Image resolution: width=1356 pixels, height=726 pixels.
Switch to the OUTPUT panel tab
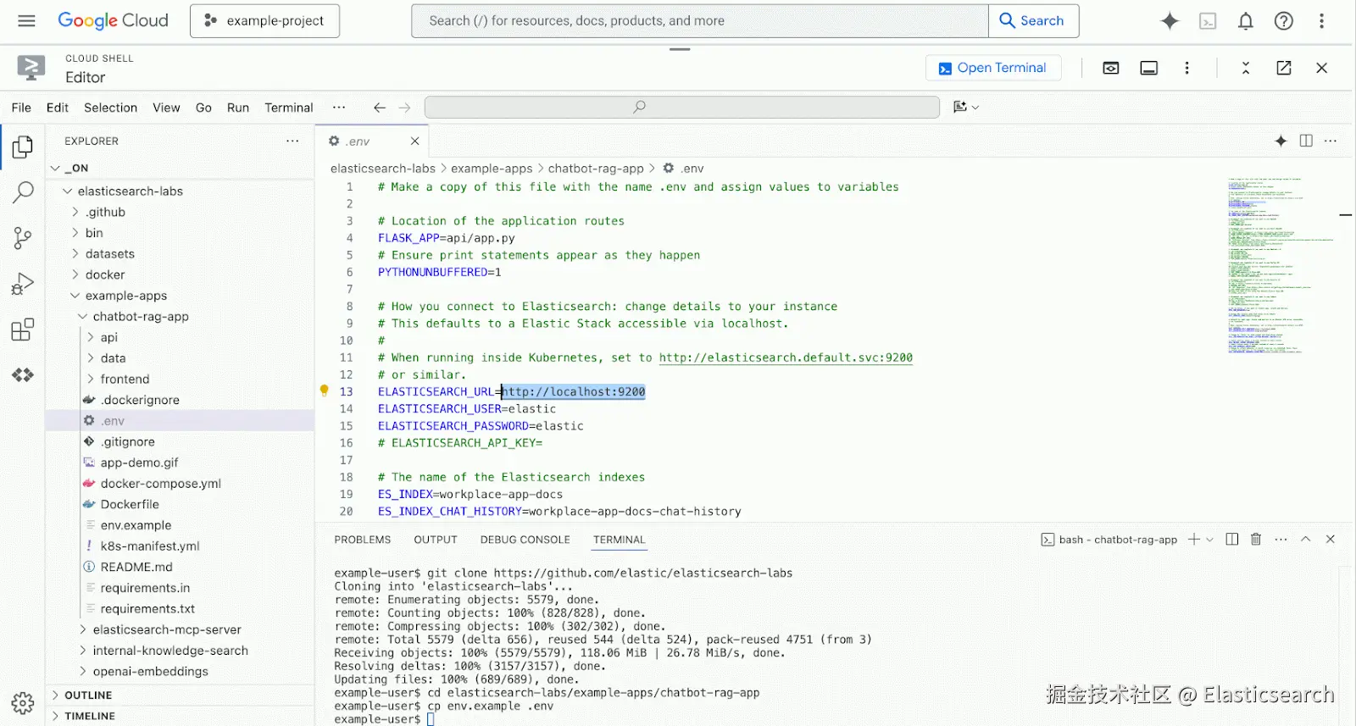(436, 540)
